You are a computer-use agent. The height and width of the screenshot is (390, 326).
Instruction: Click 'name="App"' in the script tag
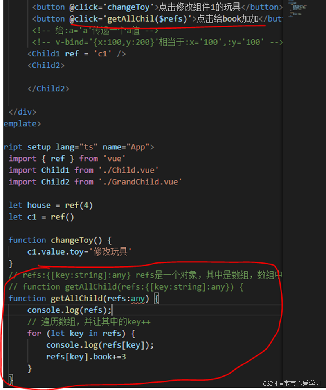click(126, 147)
